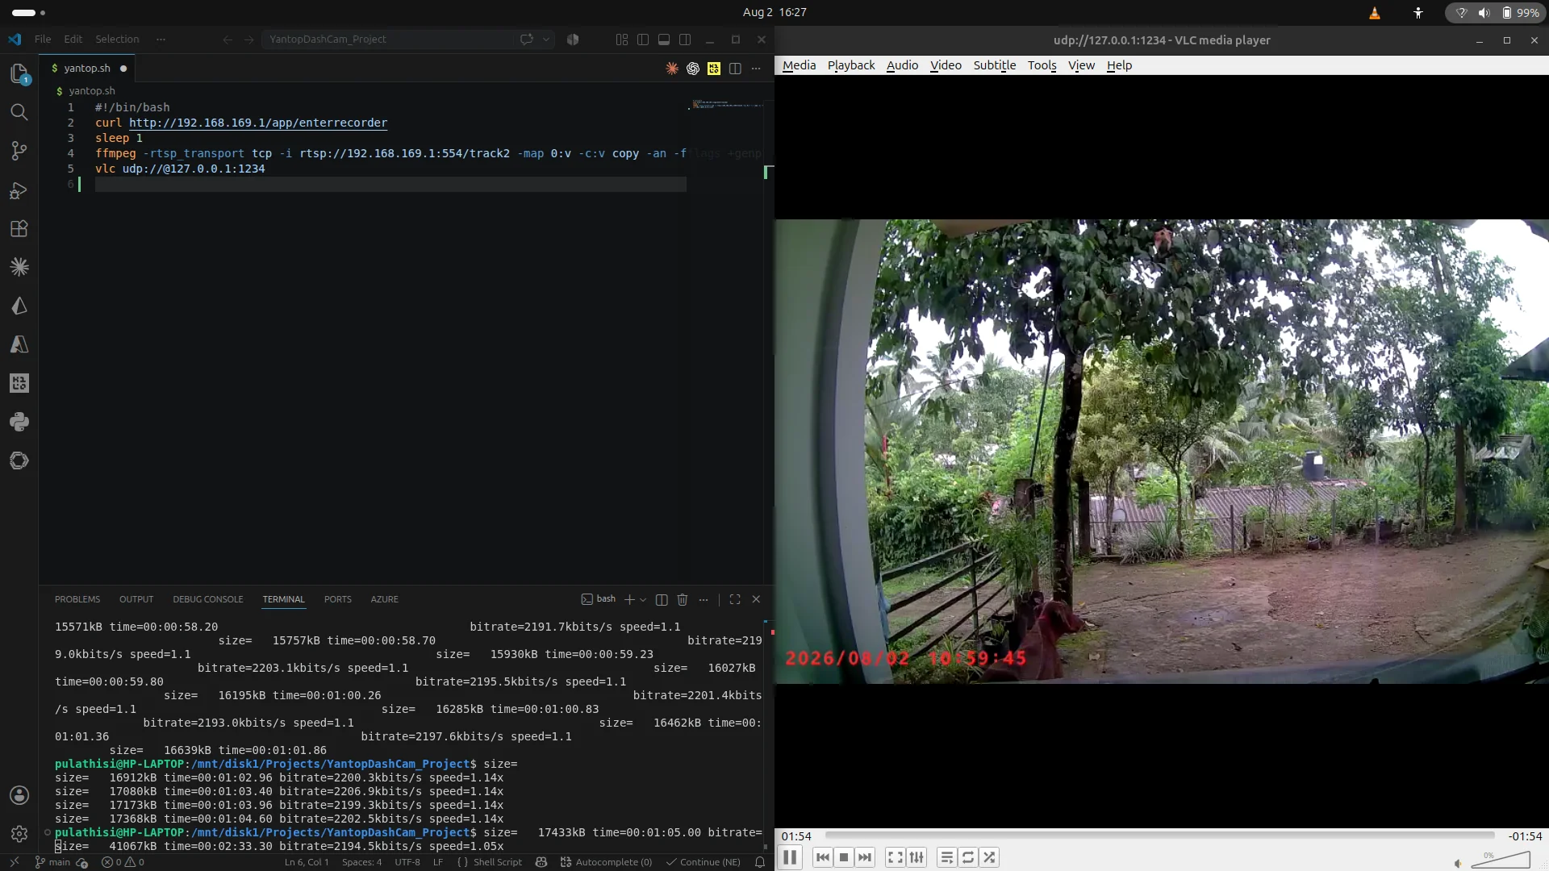
Task: Toggle the half-filled circle icon in title bar
Action: click(573, 40)
